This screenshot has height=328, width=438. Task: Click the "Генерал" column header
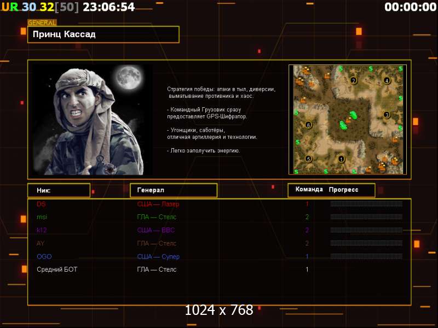click(x=174, y=190)
